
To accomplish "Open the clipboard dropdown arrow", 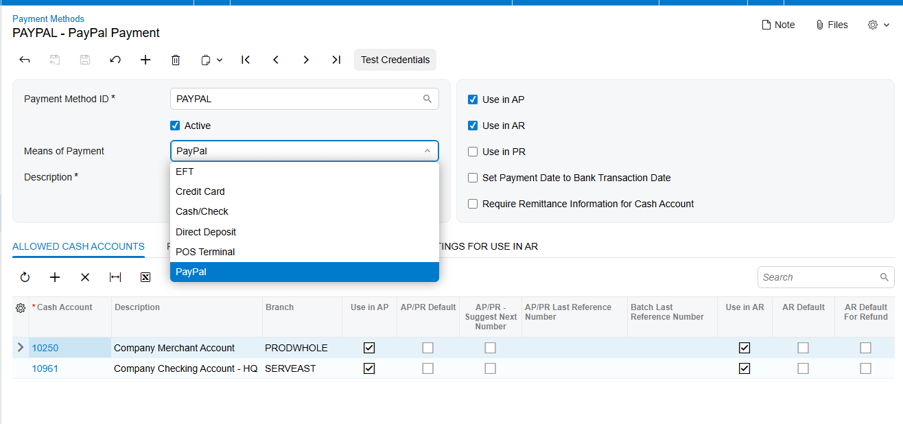I will tap(220, 60).
